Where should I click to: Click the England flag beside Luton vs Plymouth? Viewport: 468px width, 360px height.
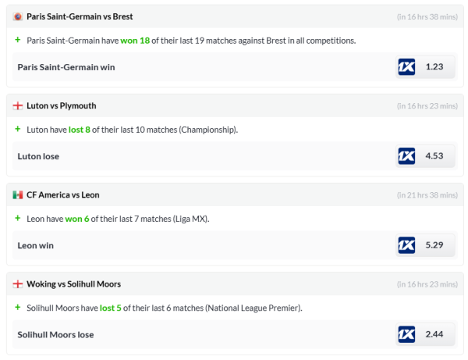18,105
